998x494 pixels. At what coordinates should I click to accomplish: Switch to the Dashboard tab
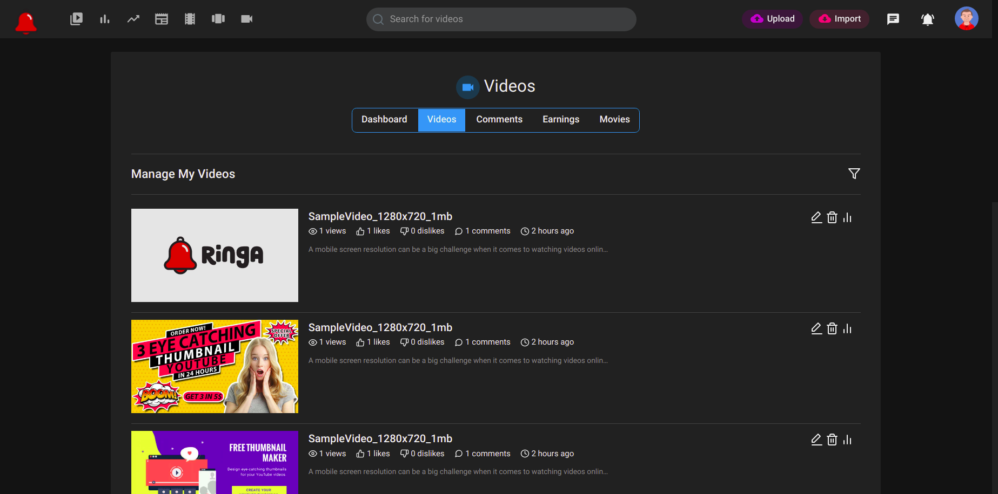(384, 120)
